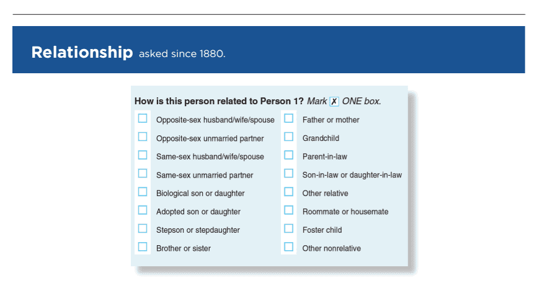Screen dimensions: 542x288
Task: Select the Grandchild checkbox
Action: [289, 137]
